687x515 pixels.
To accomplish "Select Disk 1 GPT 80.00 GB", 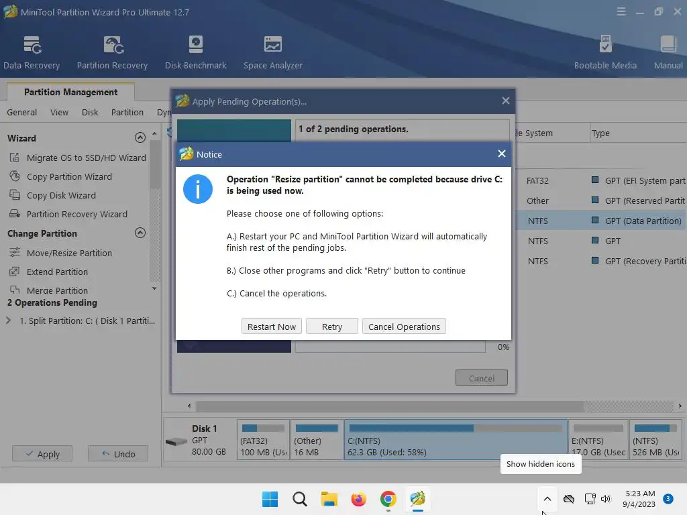I will point(200,440).
